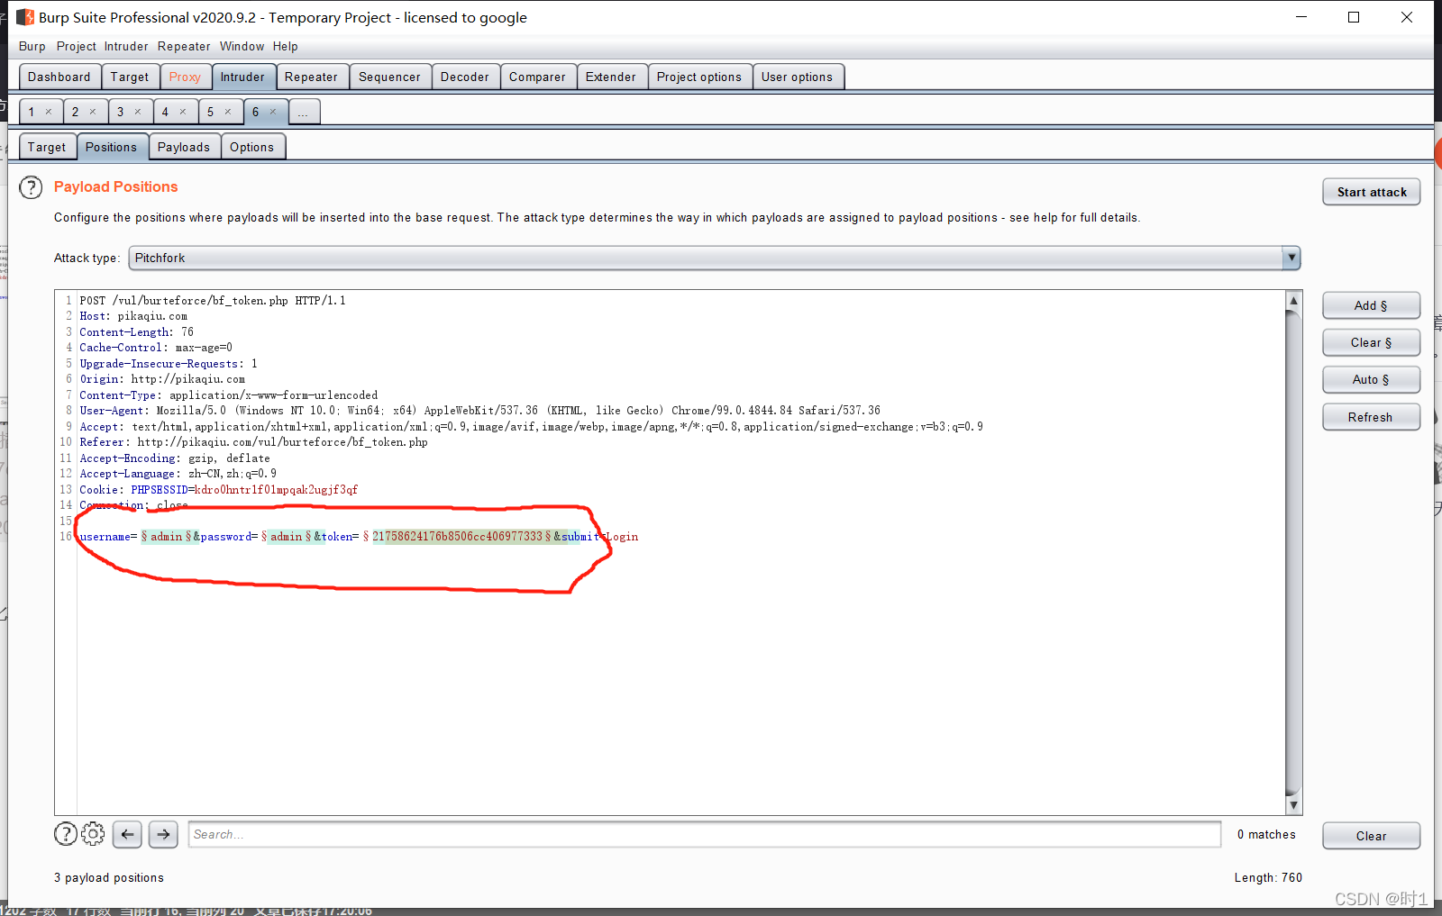Switch to the Dashboard tab
The width and height of the screenshot is (1442, 916).
coord(59,77)
